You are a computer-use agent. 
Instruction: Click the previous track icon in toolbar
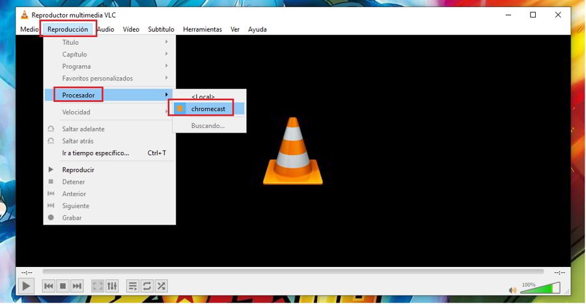49,286
